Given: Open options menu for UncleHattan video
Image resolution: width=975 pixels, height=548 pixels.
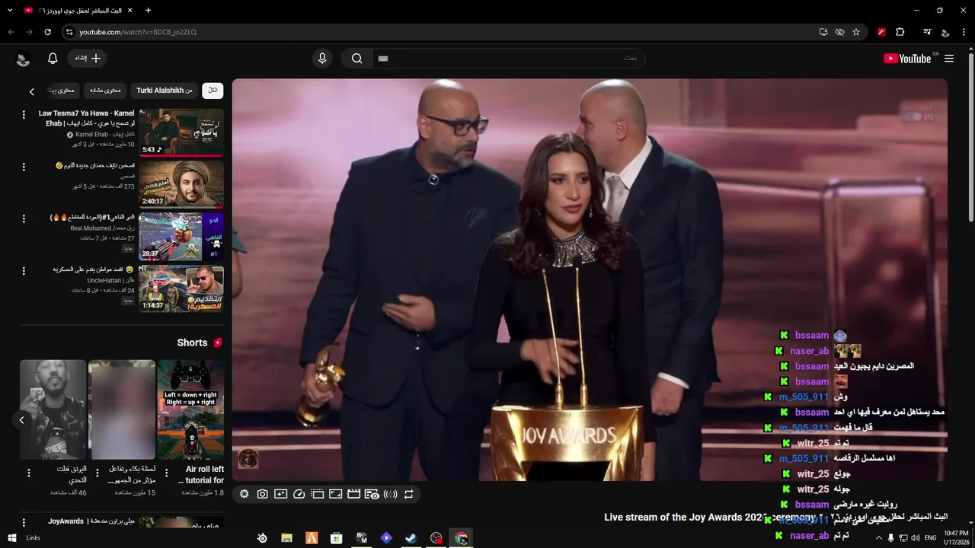Looking at the screenshot, I should pyautogui.click(x=24, y=271).
